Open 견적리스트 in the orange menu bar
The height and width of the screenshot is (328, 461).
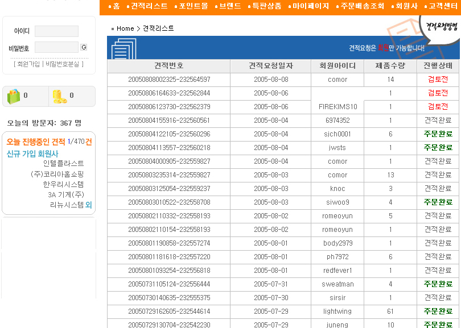click(x=149, y=6)
